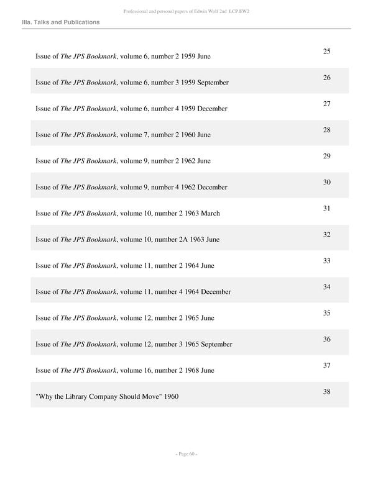The height and width of the screenshot is (482, 373).
Task: Select the volume 7, number 2 1960 June entry
Action: (123, 135)
